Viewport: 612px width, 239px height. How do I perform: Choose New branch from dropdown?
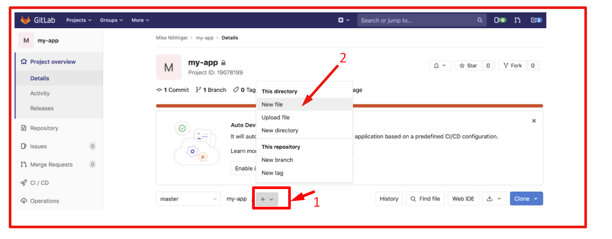304,160
